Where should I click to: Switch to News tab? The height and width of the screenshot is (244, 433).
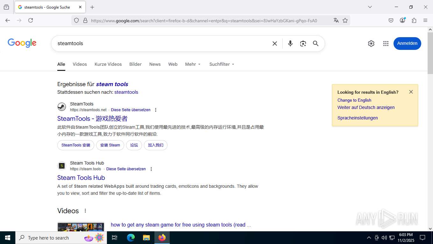tap(155, 64)
